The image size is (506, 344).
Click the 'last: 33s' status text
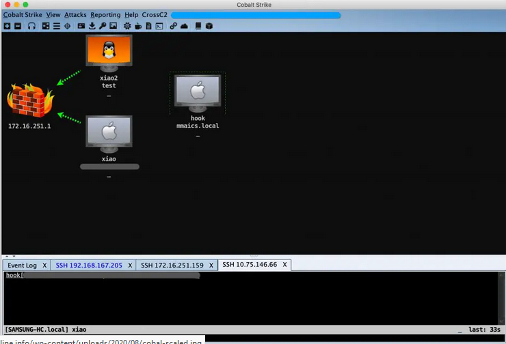click(x=484, y=329)
